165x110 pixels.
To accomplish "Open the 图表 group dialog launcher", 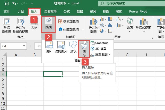I will 152,38.
